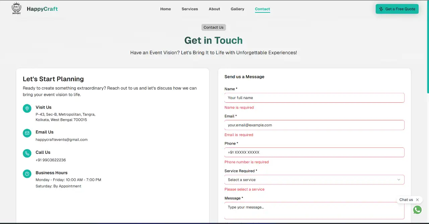Click the Name input field

pos(314,98)
